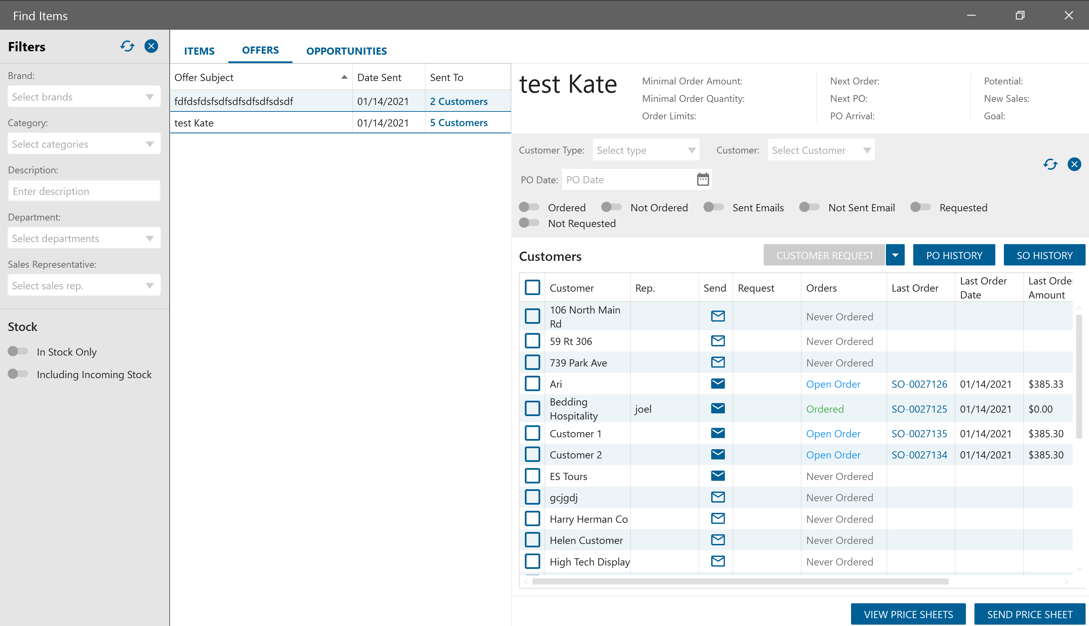The image size is (1089, 626).
Task: Click the refresh icon in the customer filter area
Action: tap(1050, 164)
